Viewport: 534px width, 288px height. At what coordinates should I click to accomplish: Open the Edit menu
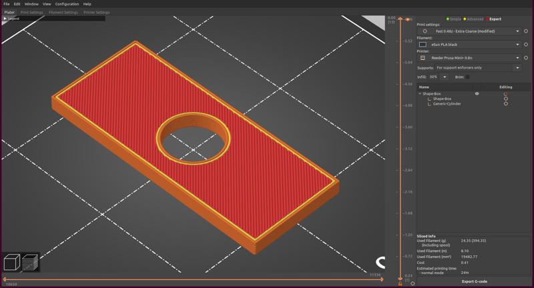click(x=17, y=4)
